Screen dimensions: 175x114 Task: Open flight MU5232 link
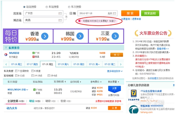click(x=14, y=53)
